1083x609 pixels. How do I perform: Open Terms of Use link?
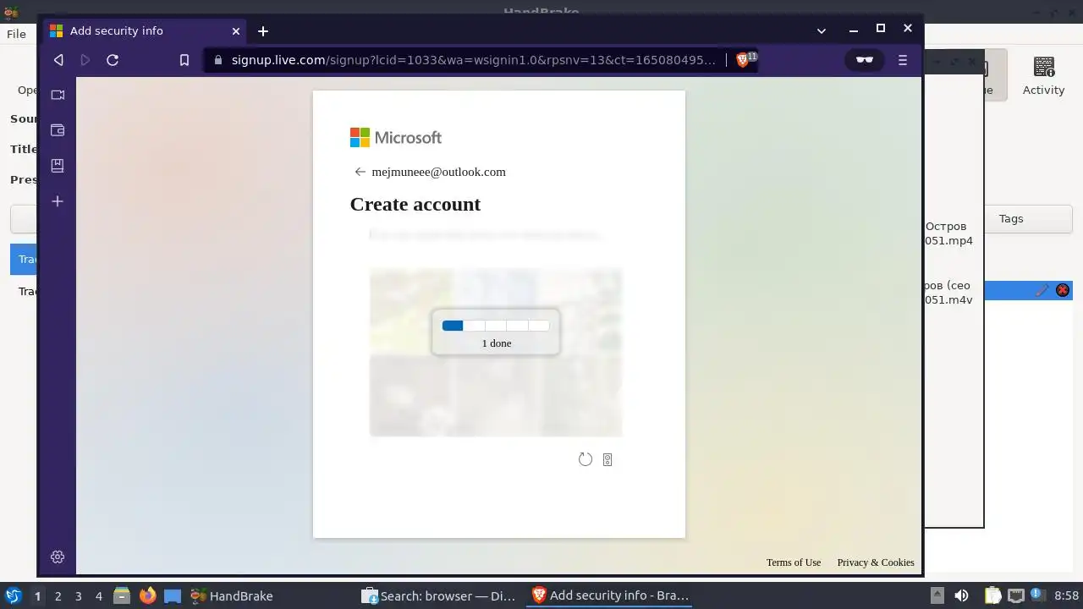(x=794, y=562)
